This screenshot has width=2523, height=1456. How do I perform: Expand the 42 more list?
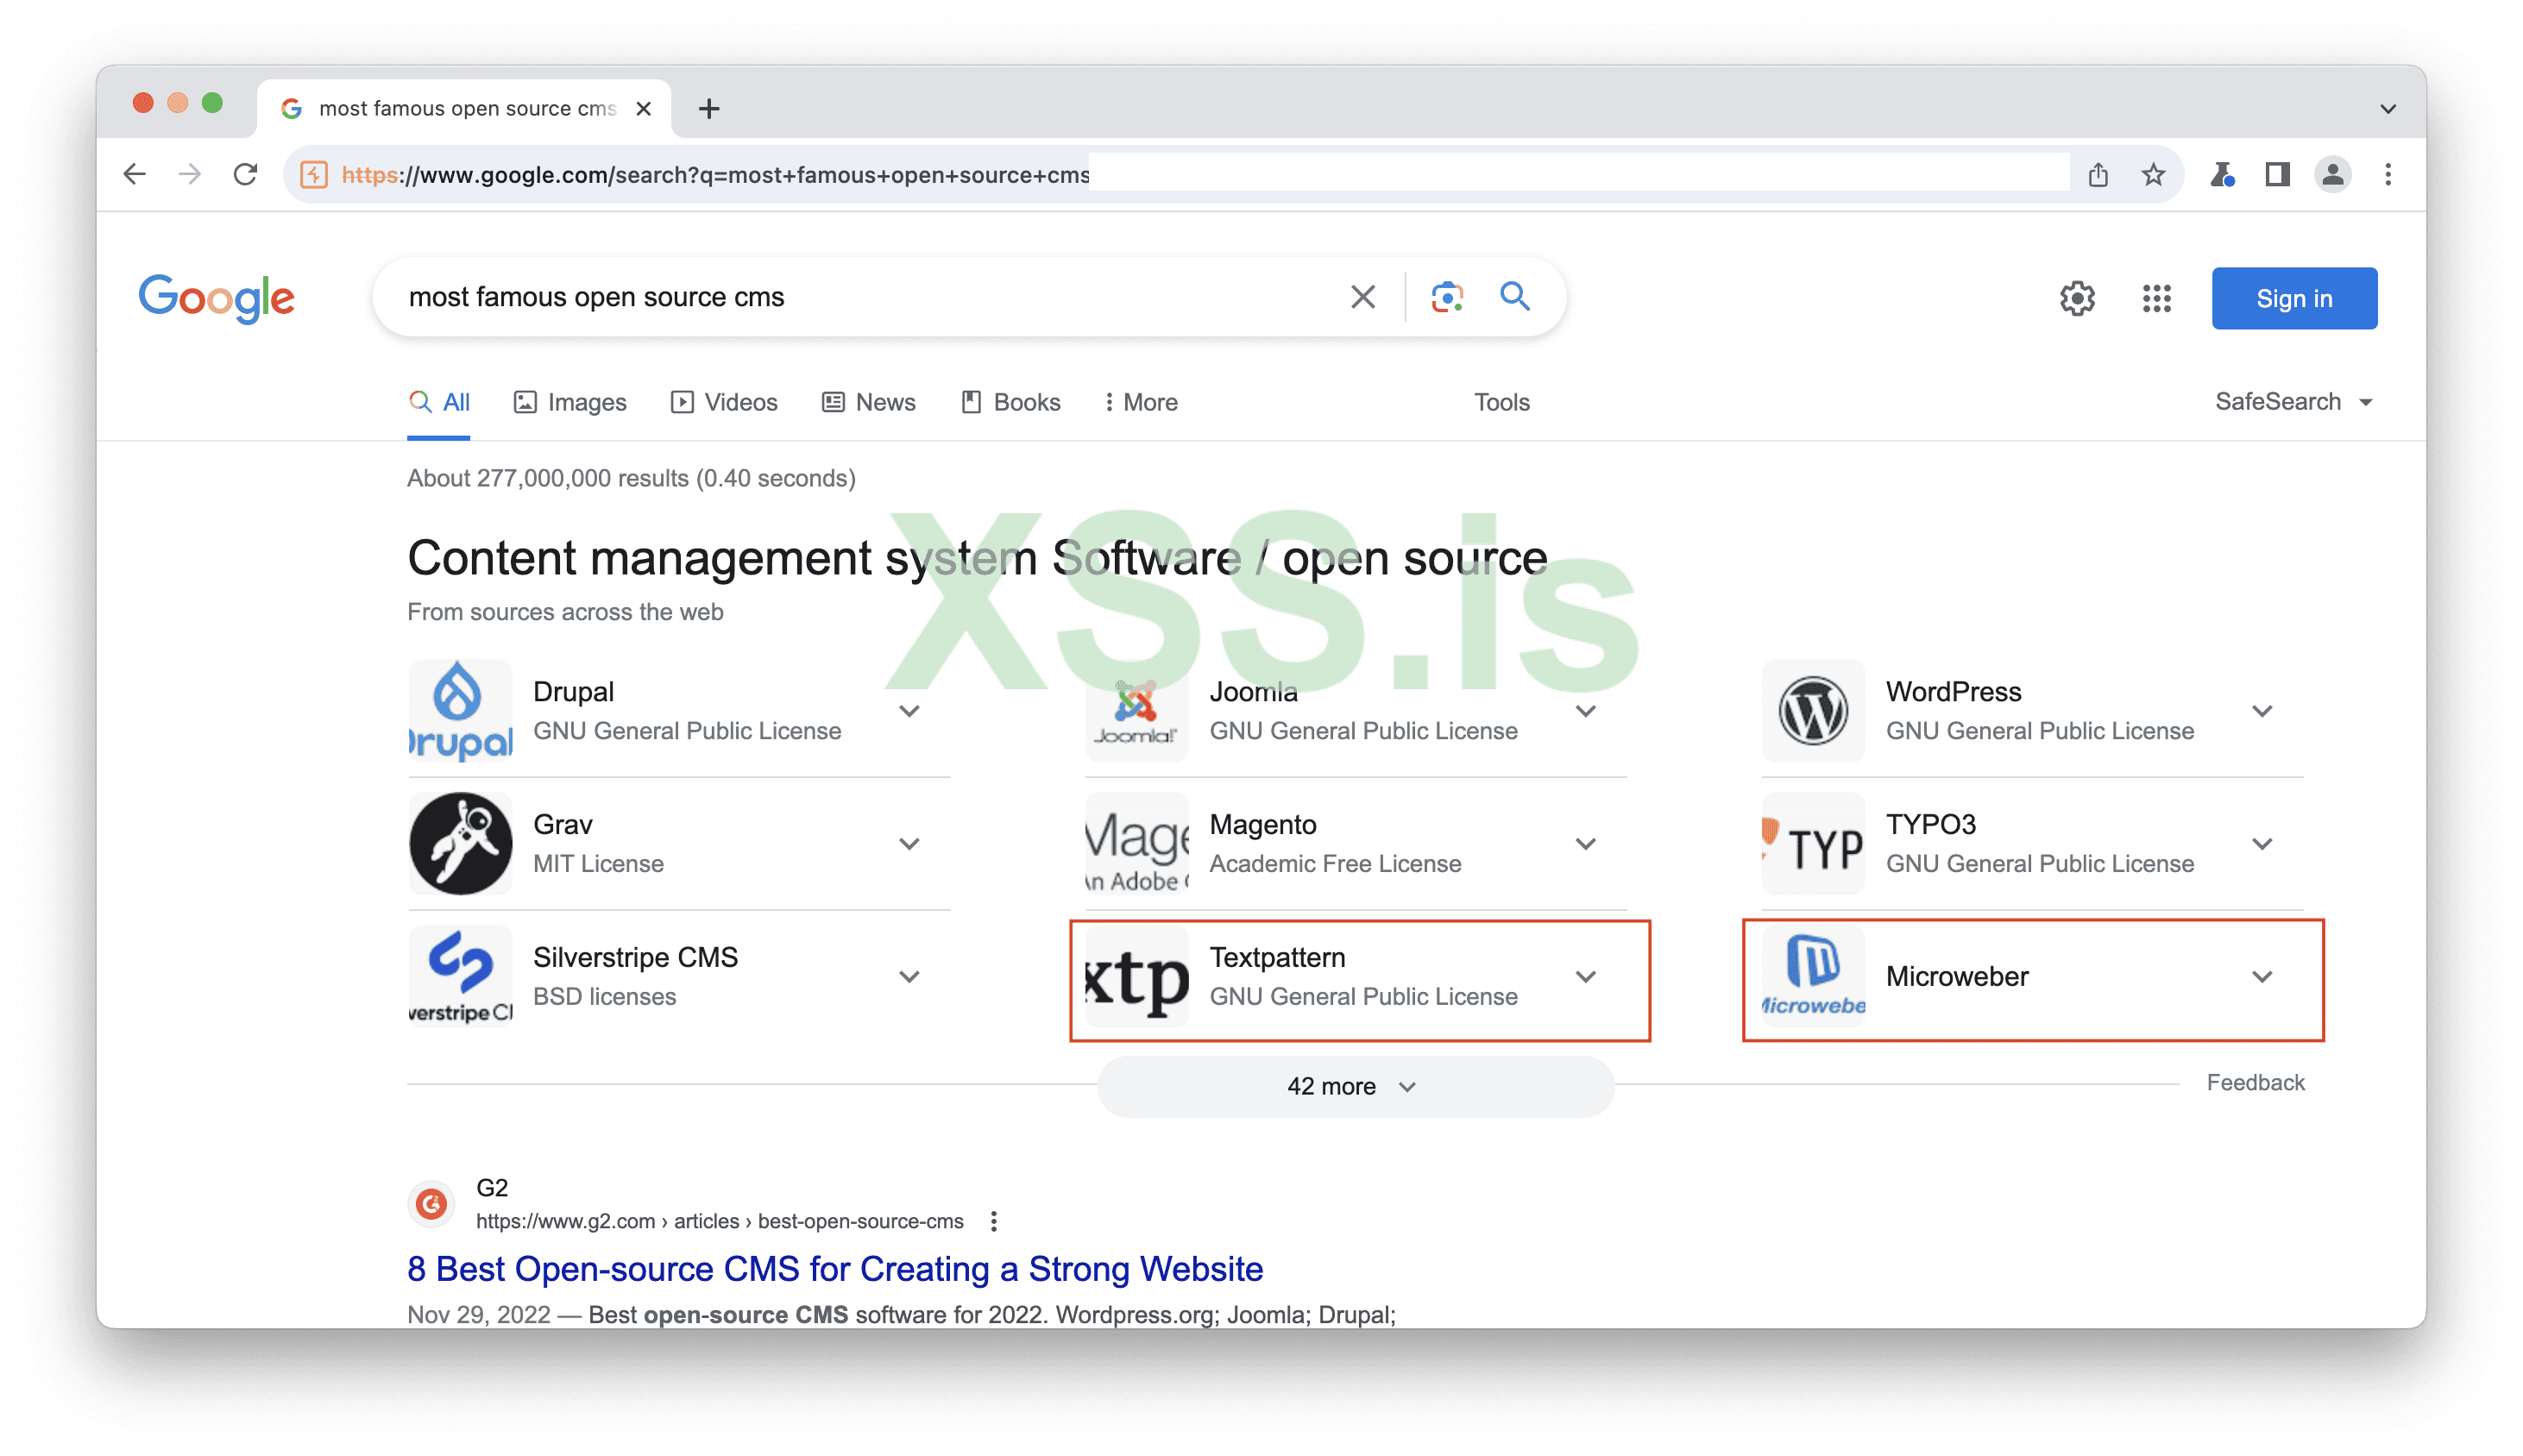pyautogui.click(x=1354, y=1086)
